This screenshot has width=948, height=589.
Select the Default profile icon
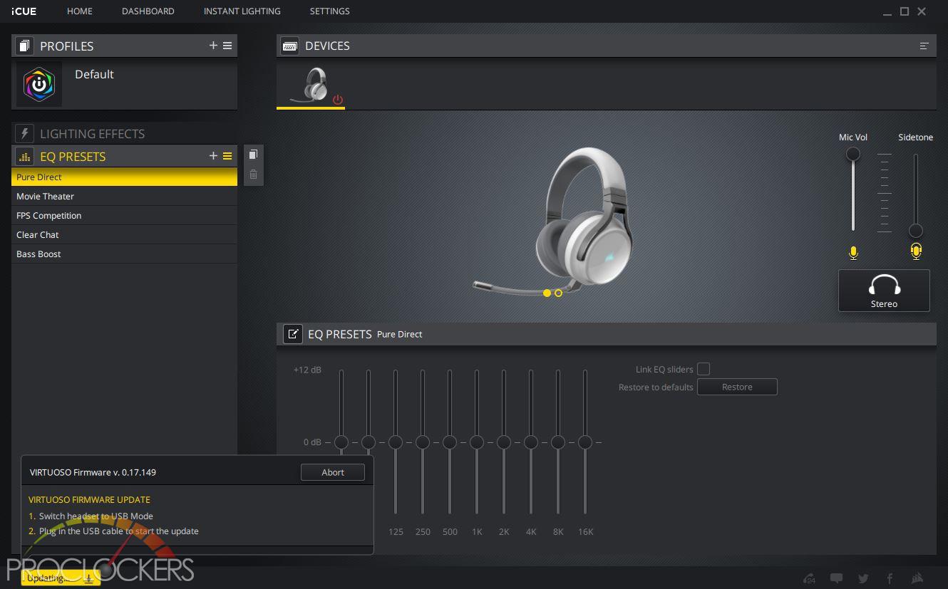(39, 84)
